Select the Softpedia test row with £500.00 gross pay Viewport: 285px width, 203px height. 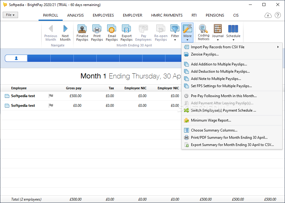point(91,96)
